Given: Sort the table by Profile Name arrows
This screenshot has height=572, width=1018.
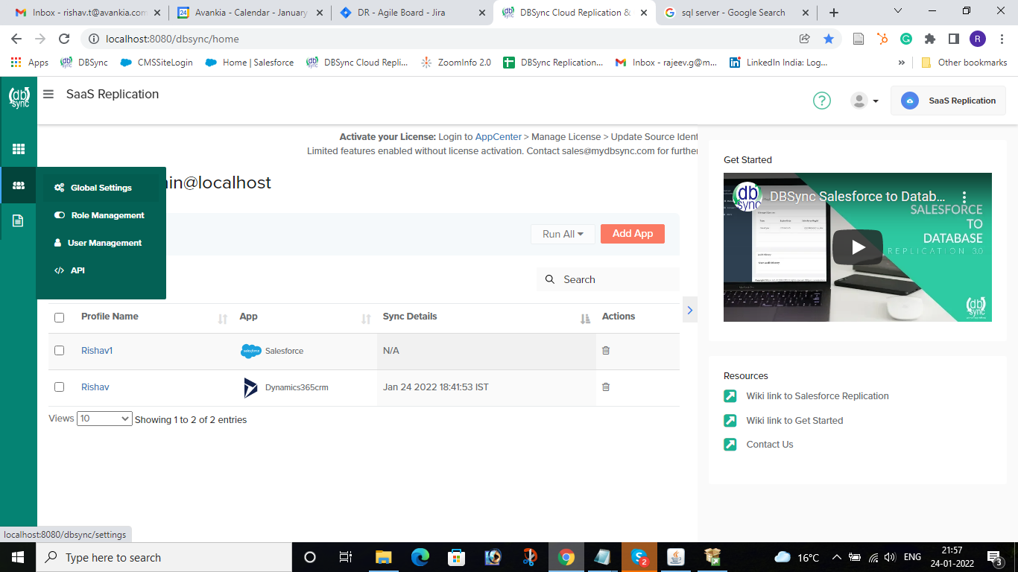Looking at the screenshot, I should [222, 319].
